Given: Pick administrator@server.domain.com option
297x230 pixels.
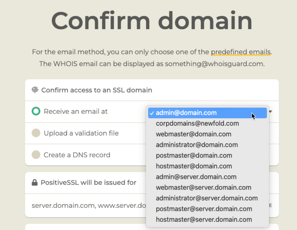Looking at the screenshot, I should click(207, 198).
